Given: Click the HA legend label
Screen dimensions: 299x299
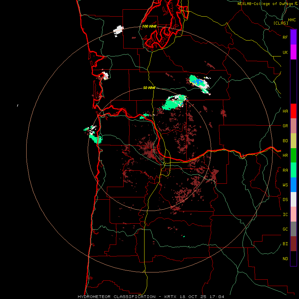Looking at the screenshot, I should coord(285,111).
